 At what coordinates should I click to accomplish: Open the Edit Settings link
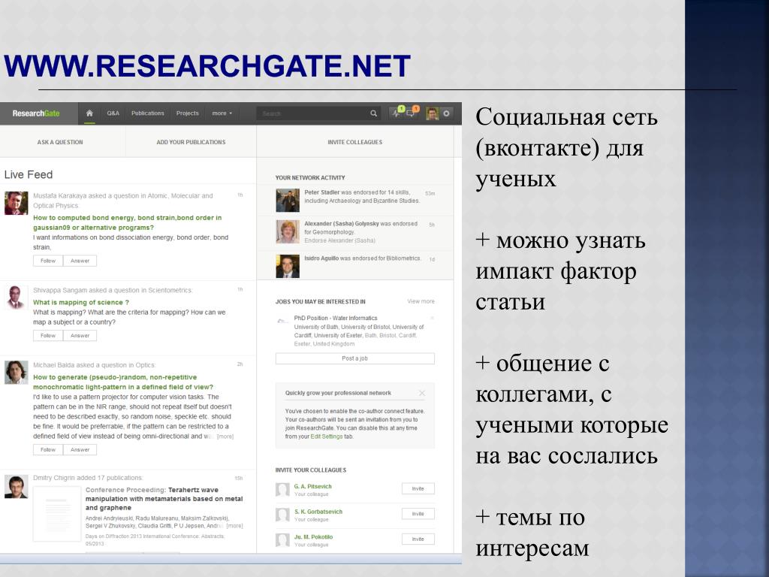tap(327, 437)
